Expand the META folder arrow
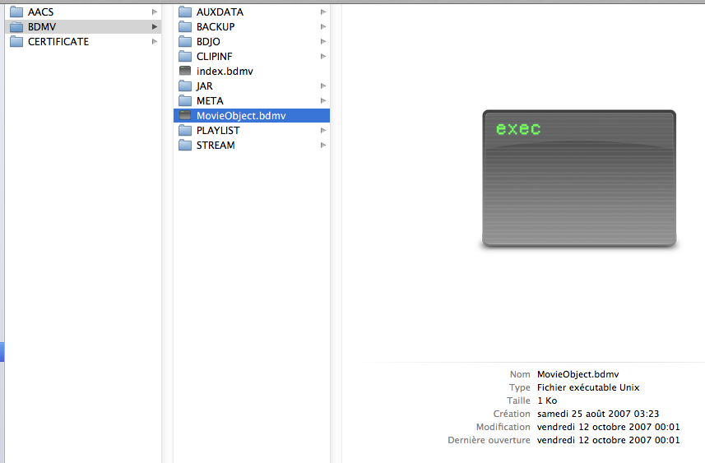This screenshot has width=705, height=463. 323,101
